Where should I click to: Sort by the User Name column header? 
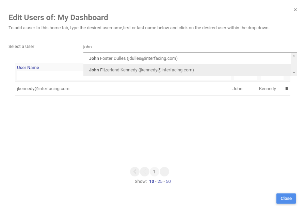(28, 68)
